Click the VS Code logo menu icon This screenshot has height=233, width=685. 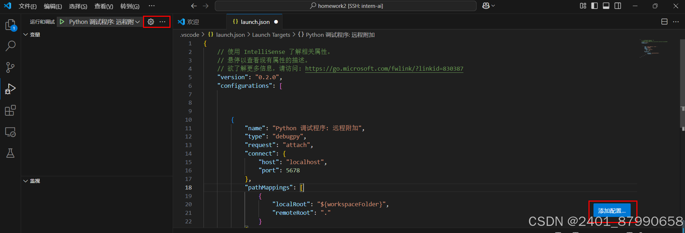[8, 6]
